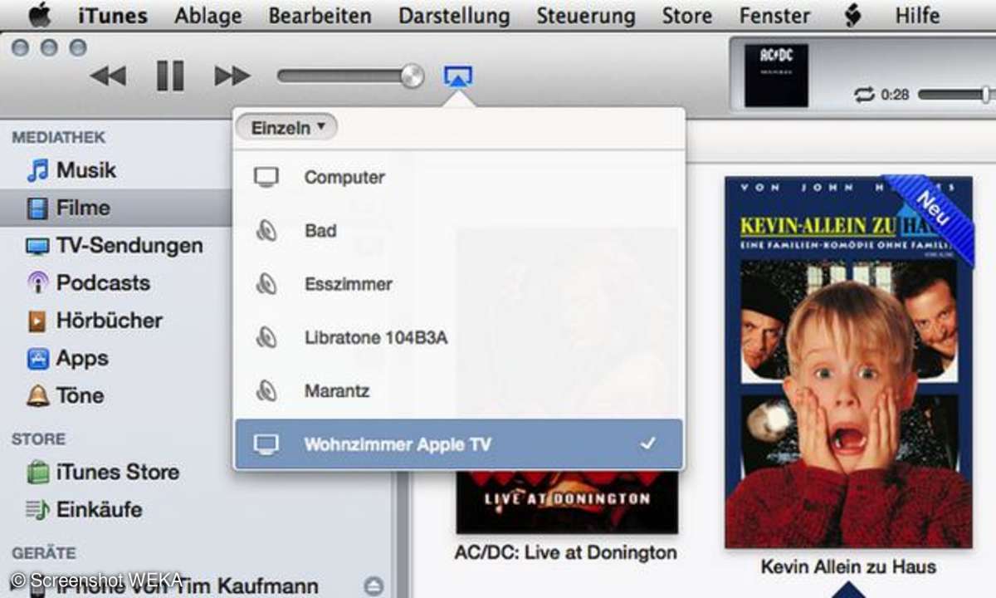996x598 pixels.
Task: Click the Libratone speaker icon
Action: 266,337
